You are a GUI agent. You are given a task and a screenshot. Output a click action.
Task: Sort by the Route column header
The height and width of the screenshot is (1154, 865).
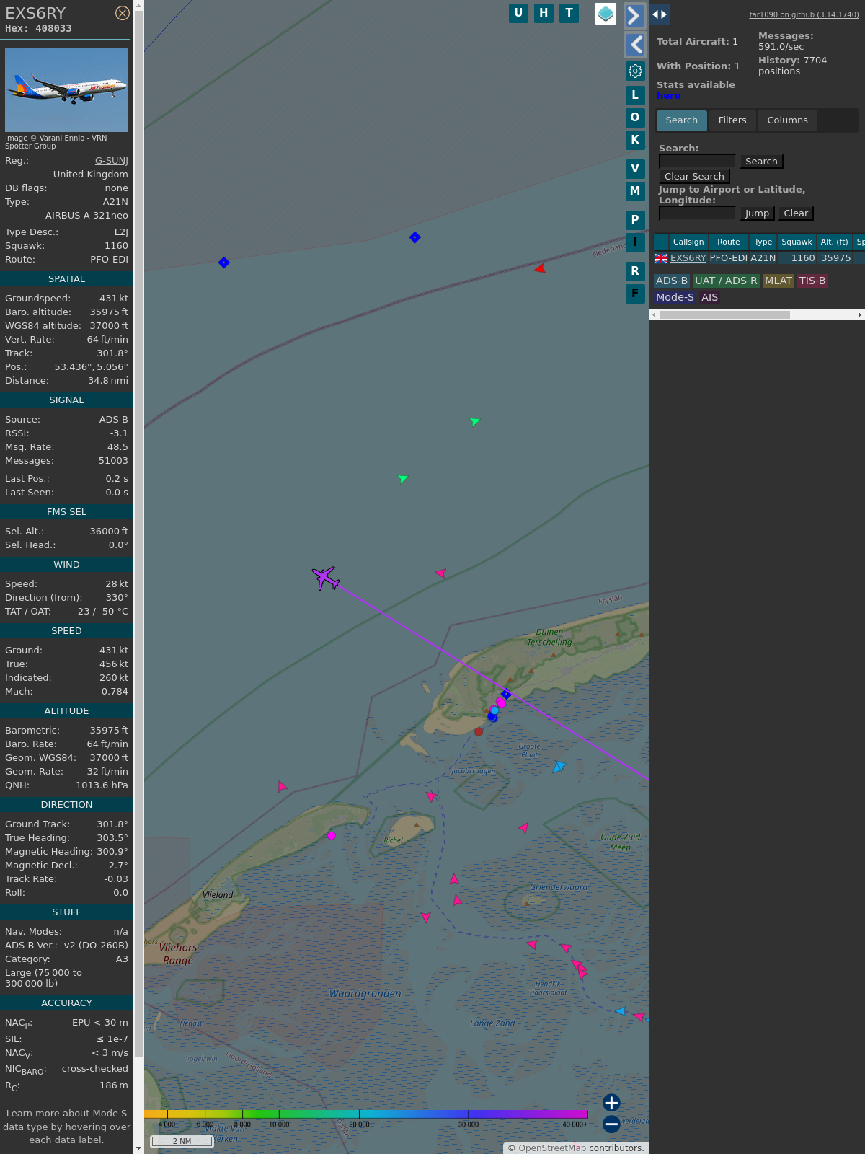pos(729,242)
